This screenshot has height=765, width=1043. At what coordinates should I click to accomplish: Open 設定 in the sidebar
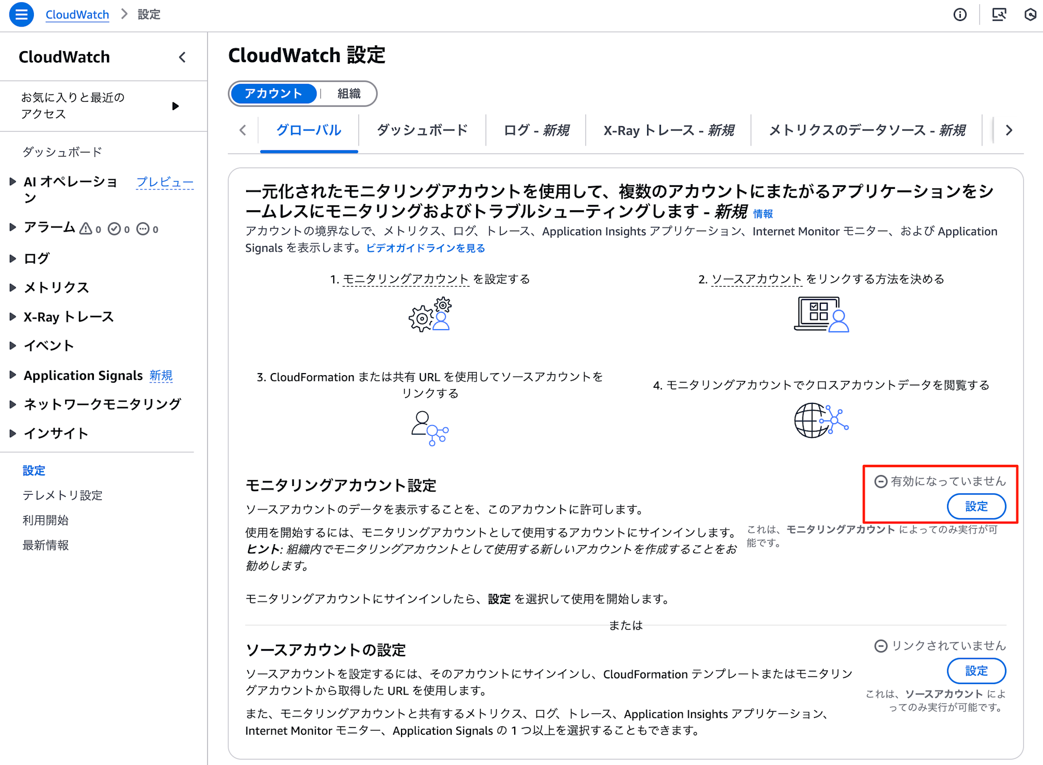click(x=34, y=470)
